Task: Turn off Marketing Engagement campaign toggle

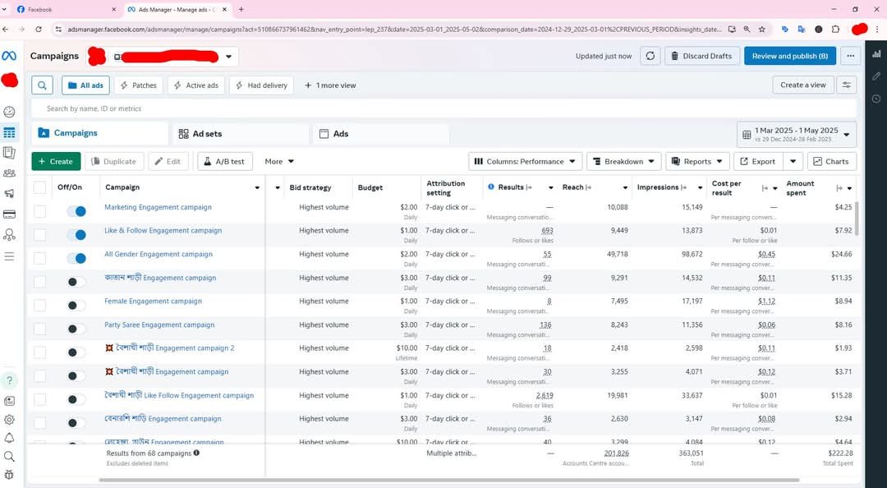Action: pos(76,211)
